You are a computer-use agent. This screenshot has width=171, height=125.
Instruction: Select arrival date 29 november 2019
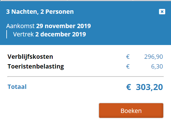click(x=63, y=26)
